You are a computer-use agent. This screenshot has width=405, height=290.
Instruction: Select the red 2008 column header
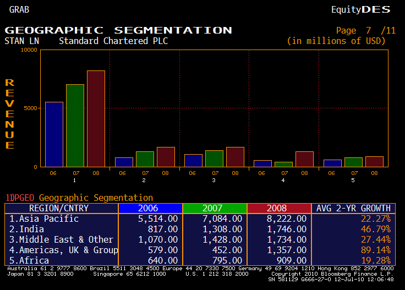point(278,208)
